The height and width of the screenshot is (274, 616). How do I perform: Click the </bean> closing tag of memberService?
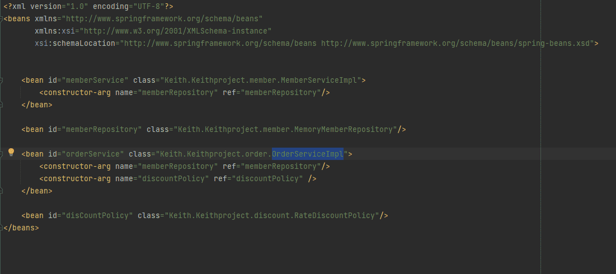pyautogui.click(x=37, y=105)
